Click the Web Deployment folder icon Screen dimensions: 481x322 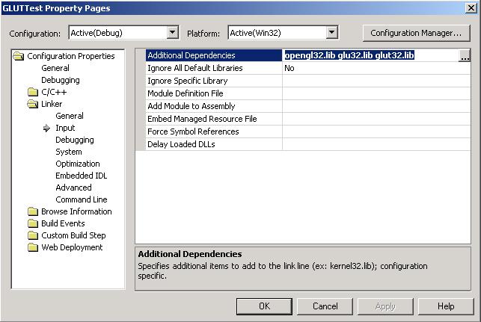point(32,247)
